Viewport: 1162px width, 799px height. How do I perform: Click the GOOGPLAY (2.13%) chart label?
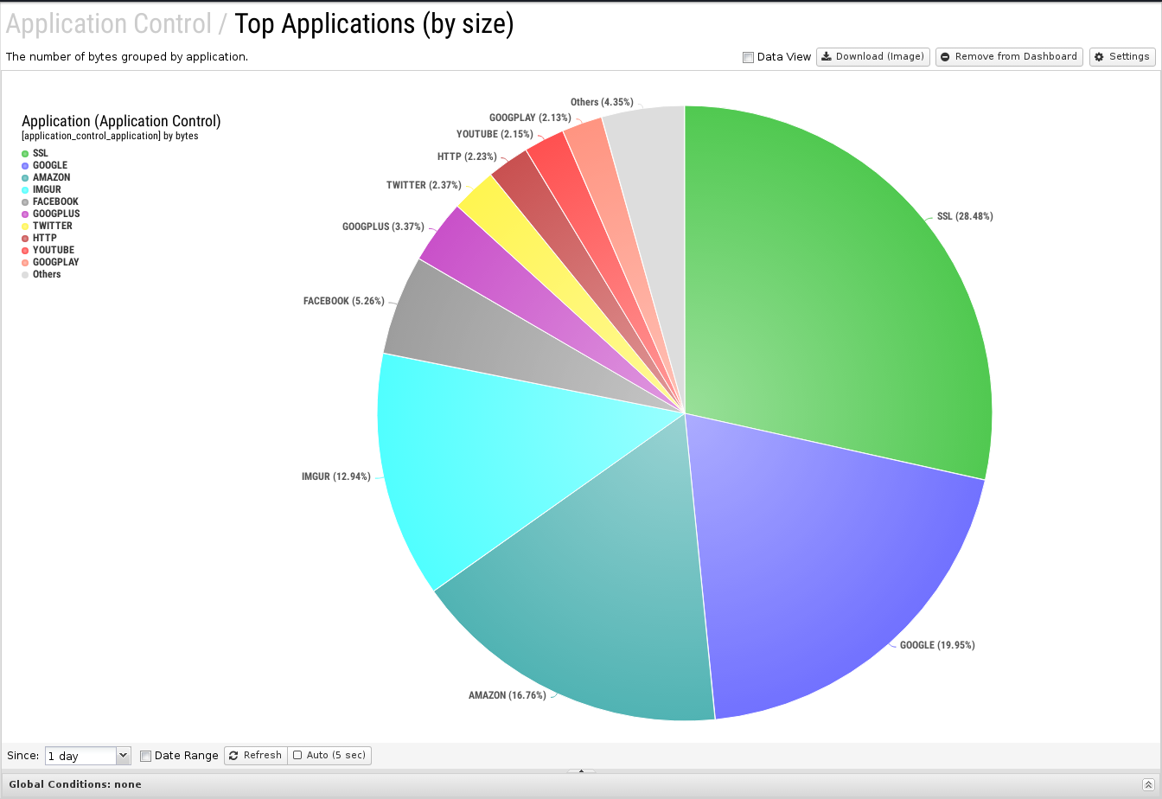pos(530,118)
